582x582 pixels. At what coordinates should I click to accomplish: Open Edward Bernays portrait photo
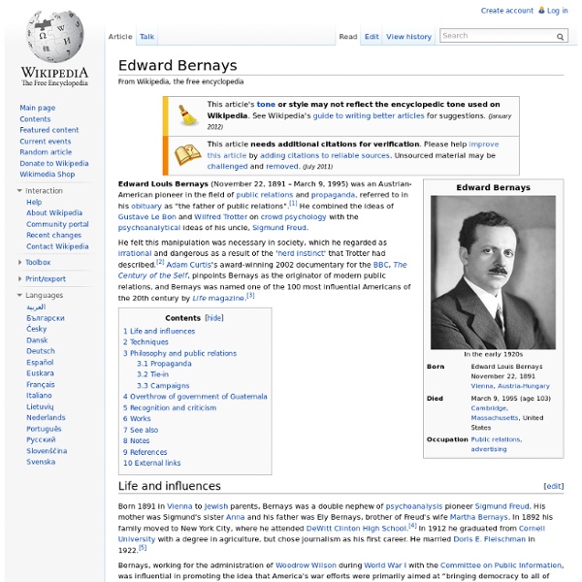click(493, 273)
